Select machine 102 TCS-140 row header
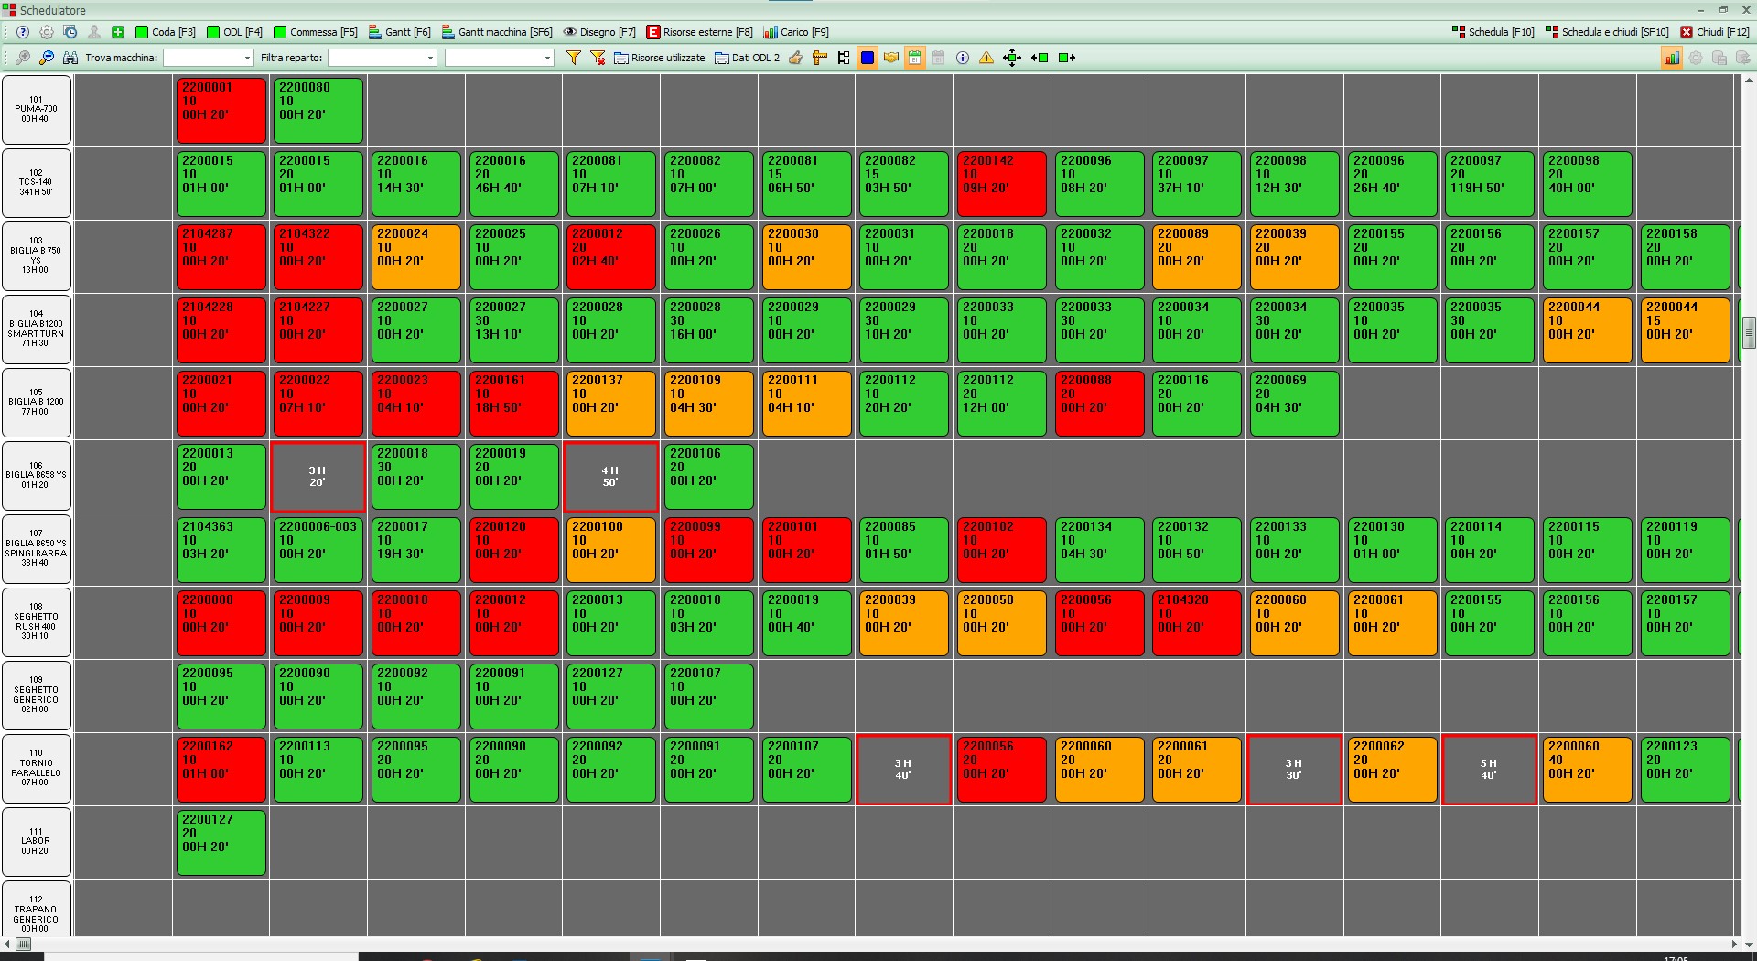Viewport: 1757px width, 961px height. click(x=37, y=183)
